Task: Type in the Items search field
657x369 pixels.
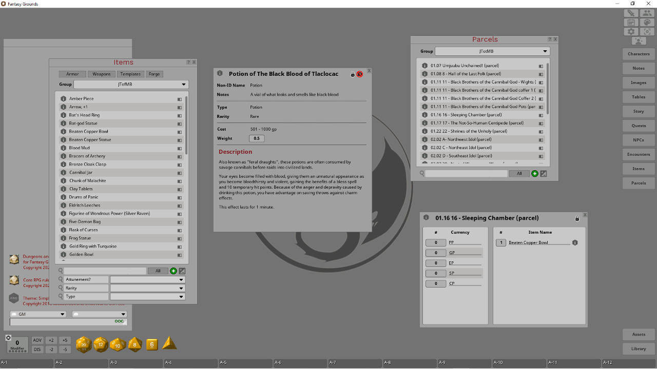Action: point(105,271)
